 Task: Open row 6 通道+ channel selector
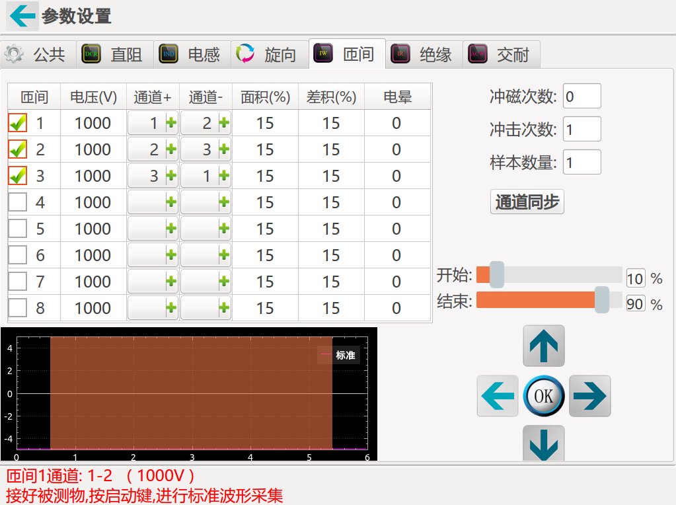tap(153, 255)
